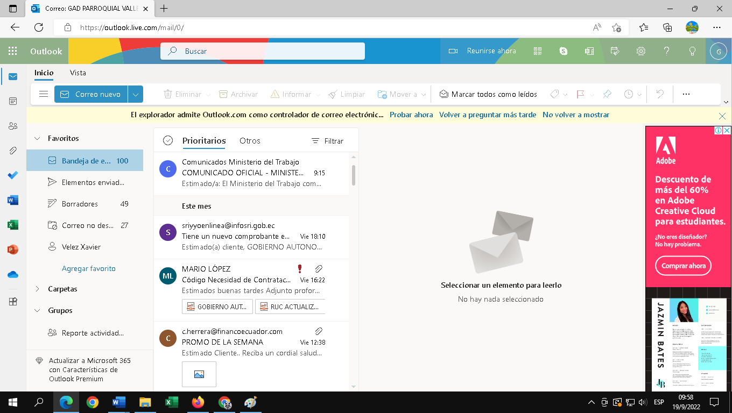Open the Calendar icon in left sidebar
Image resolution: width=732 pixels, height=413 pixels.
[x=13, y=101]
